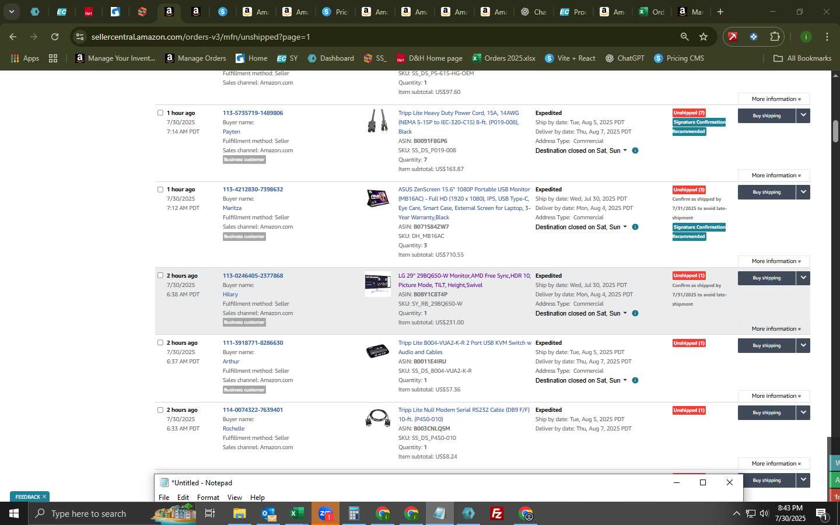Image resolution: width=840 pixels, height=525 pixels.
Task: Open All Bookmarks folder
Action: click(802, 58)
